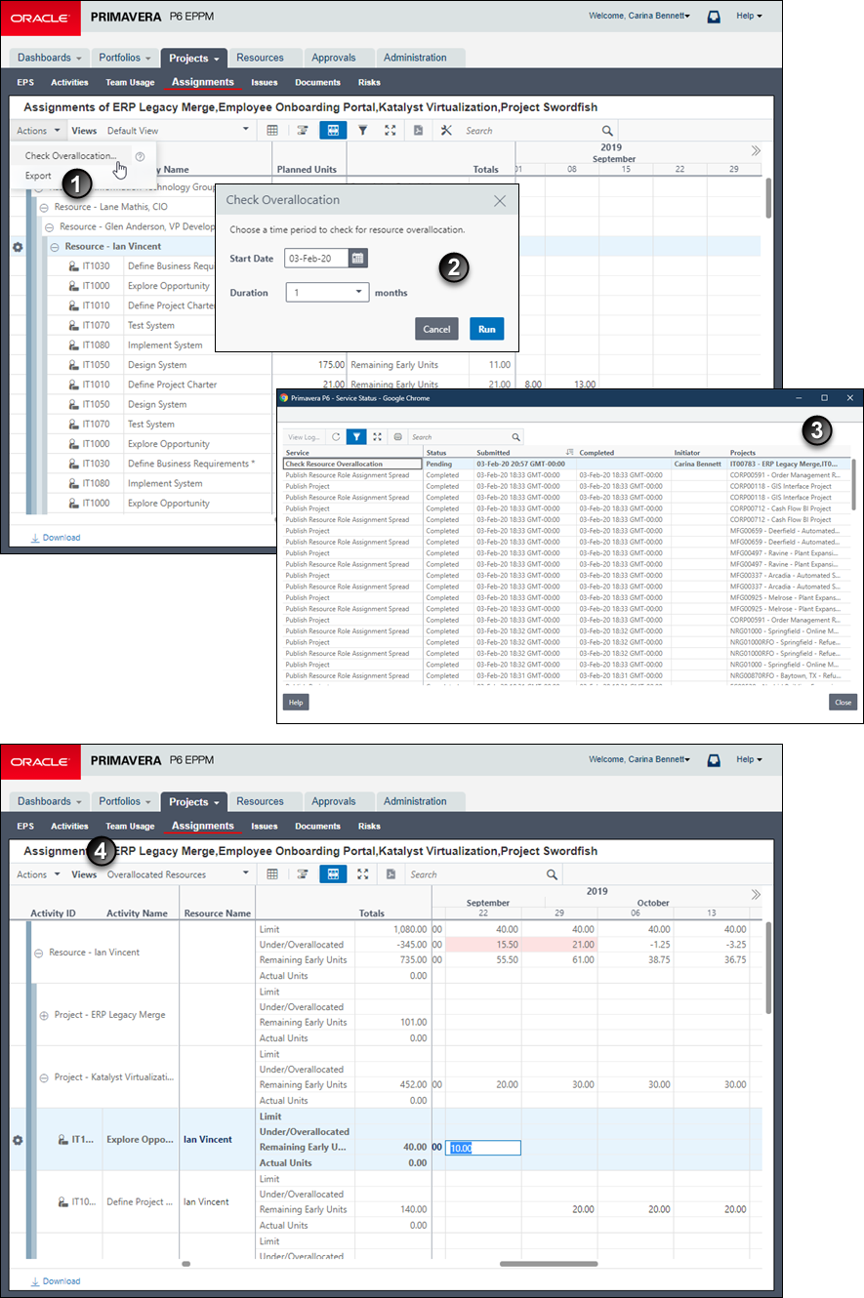Click the highlighted blue spreadsheet icon beside Overallocated Resources
This screenshot has width=864, height=1298.
(333, 874)
